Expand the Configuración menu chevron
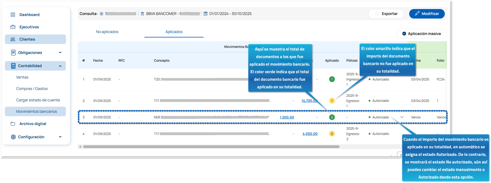The width and height of the screenshot is (491, 183). [x=60, y=137]
